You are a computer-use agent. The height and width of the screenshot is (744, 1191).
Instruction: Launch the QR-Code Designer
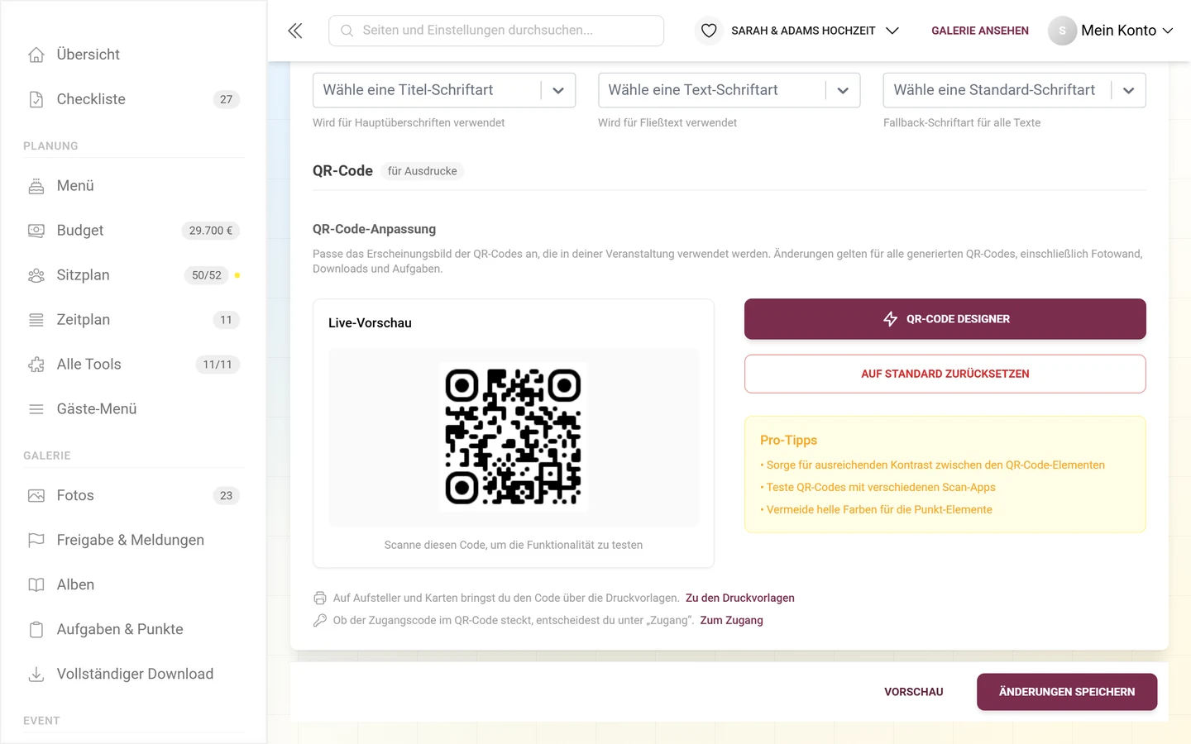pyautogui.click(x=945, y=319)
